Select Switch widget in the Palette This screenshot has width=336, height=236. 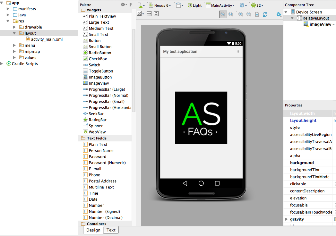pos(94,65)
